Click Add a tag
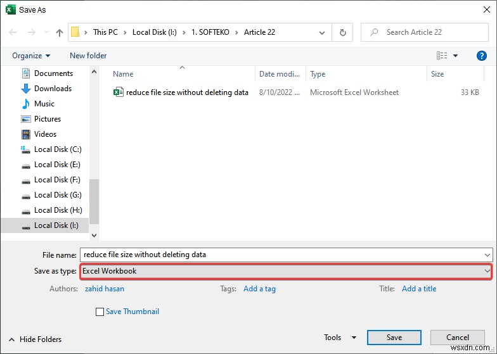 click(259, 289)
